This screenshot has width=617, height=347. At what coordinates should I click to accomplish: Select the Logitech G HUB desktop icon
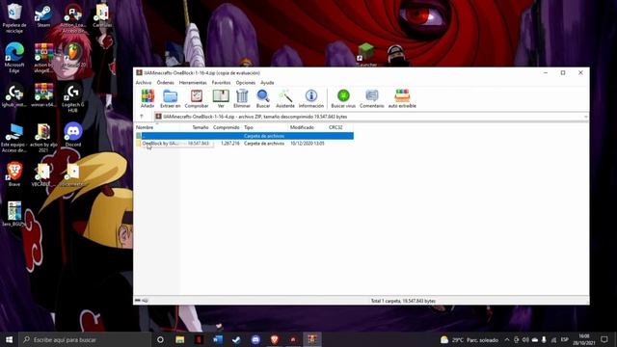pos(73,98)
